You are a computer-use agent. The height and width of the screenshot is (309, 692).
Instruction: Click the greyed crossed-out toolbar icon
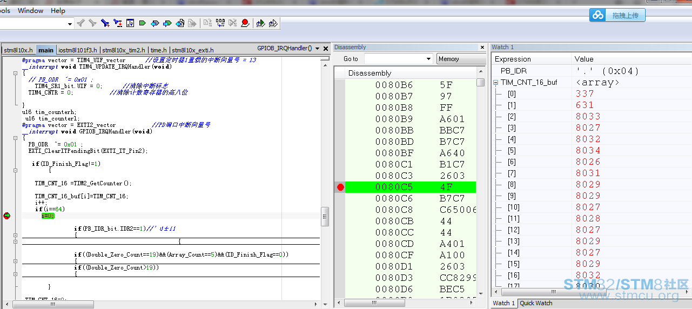click(233, 23)
